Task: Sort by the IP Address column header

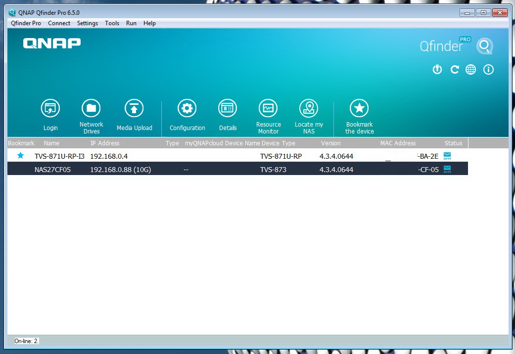Action: [x=105, y=143]
